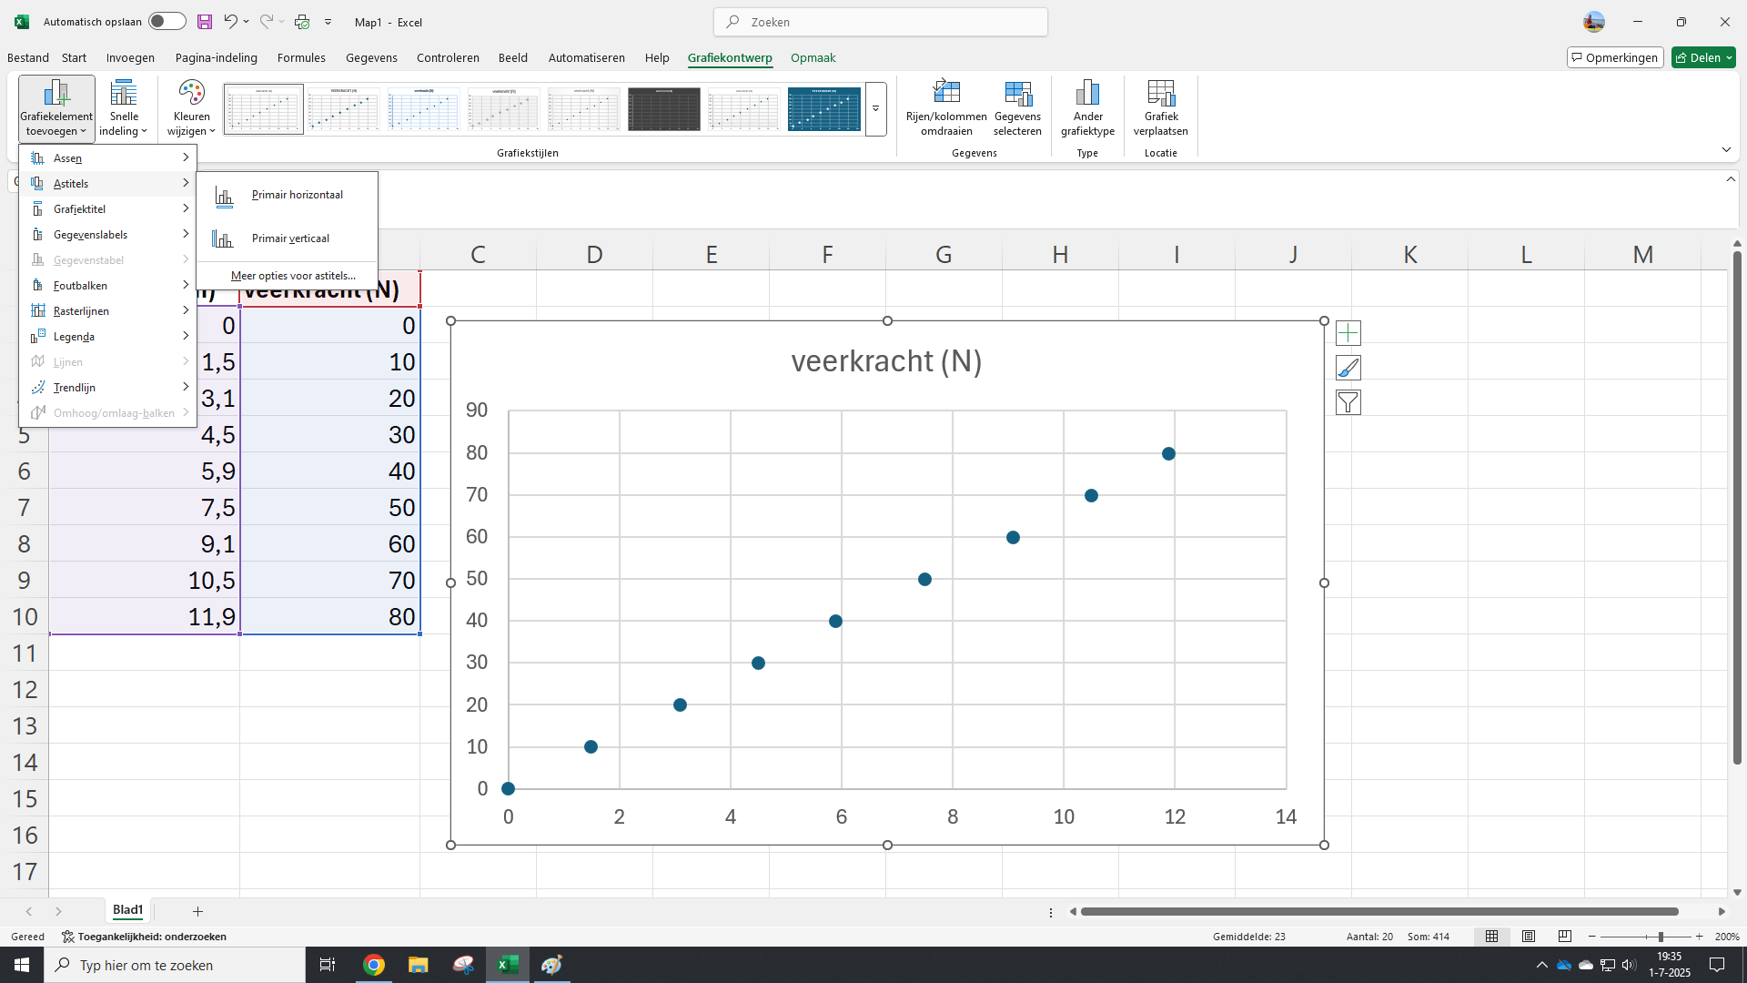Open Kleuren wijzigen palette

(x=191, y=107)
